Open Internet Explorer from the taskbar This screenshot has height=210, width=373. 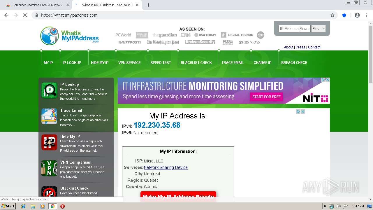(23, 206)
